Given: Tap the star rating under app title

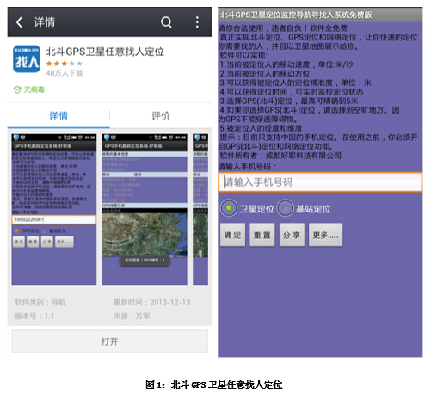Looking at the screenshot, I should point(65,64).
